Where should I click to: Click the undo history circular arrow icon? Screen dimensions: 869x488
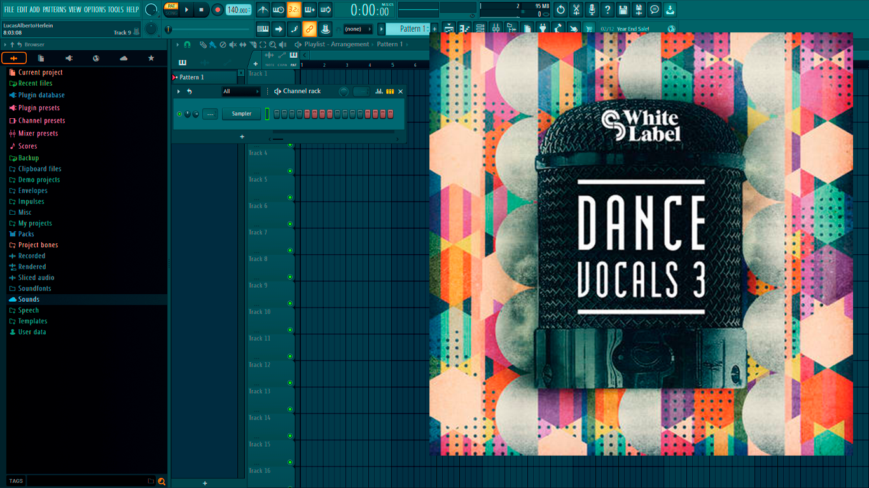click(560, 10)
